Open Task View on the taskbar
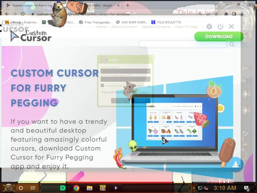 tap(33, 188)
